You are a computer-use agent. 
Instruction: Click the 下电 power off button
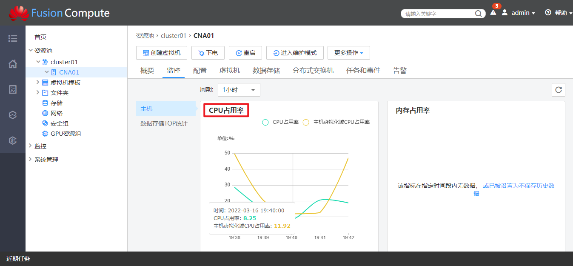coord(208,53)
